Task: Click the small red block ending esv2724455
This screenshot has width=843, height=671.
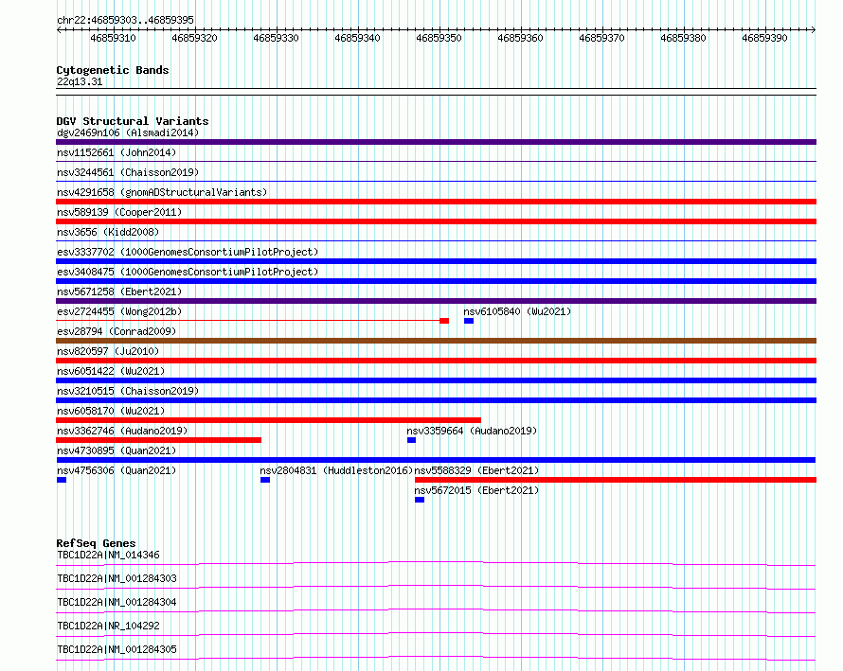Action: click(444, 321)
